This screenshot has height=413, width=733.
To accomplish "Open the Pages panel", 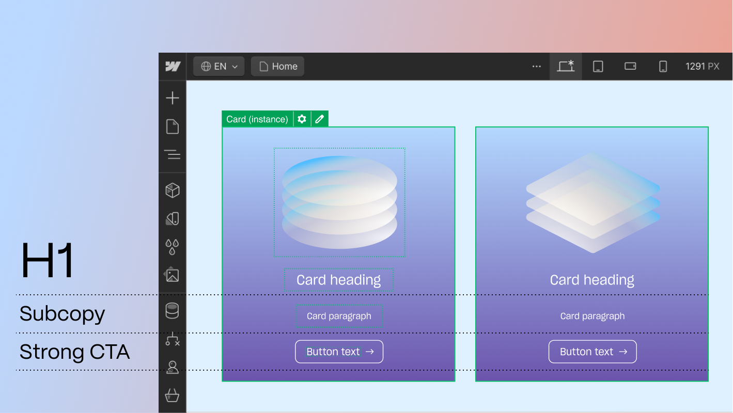I will click(172, 126).
